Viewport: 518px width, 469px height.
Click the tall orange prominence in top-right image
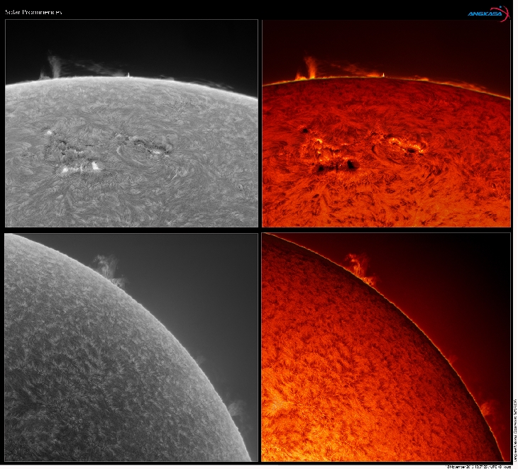coord(310,67)
